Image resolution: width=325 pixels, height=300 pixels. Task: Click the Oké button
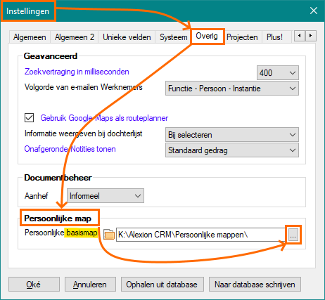(34, 285)
